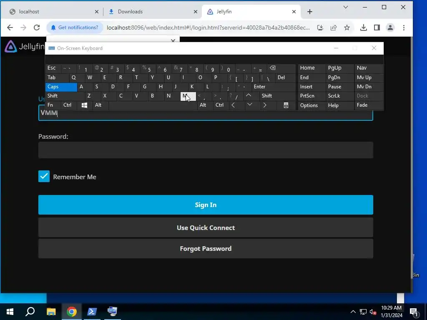The height and width of the screenshot is (320, 427).
Task: Click the Backspace key on the On-Screen Keyboard
Action: [x=281, y=68]
